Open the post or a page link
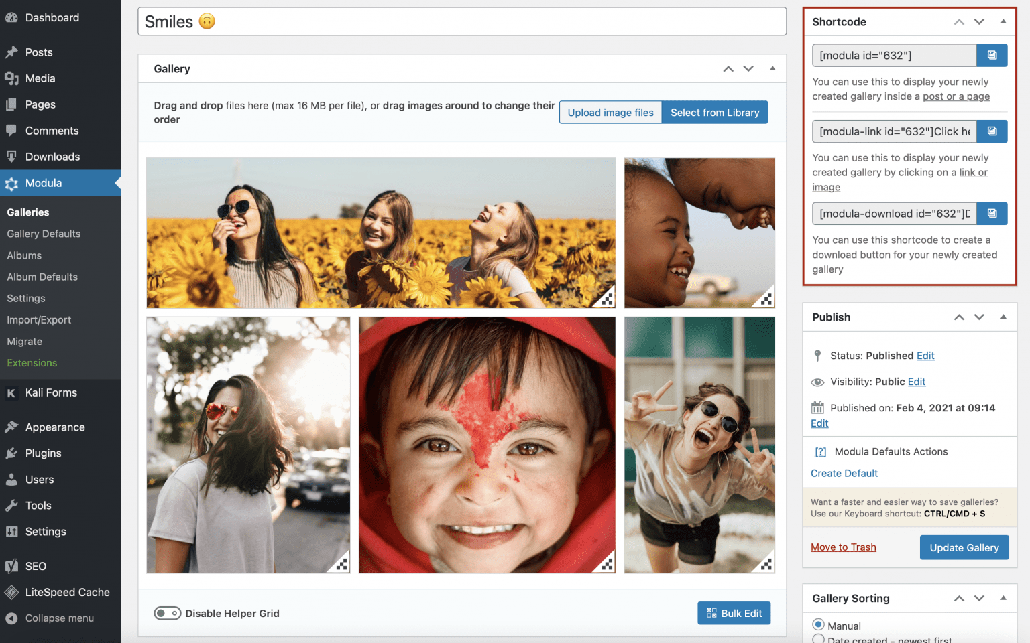Viewport: 1030px width, 643px height. click(956, 96)
